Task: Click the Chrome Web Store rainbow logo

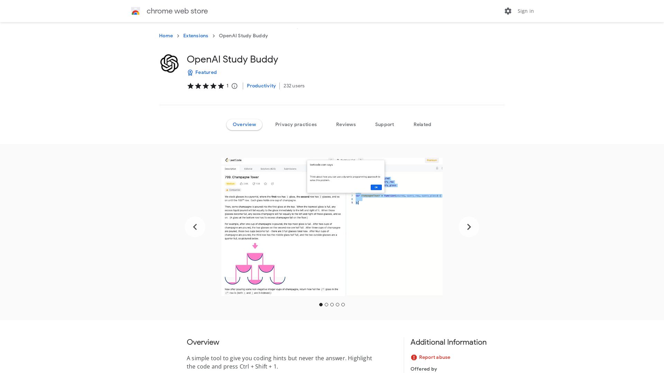Action: click(x=136, y=11)
